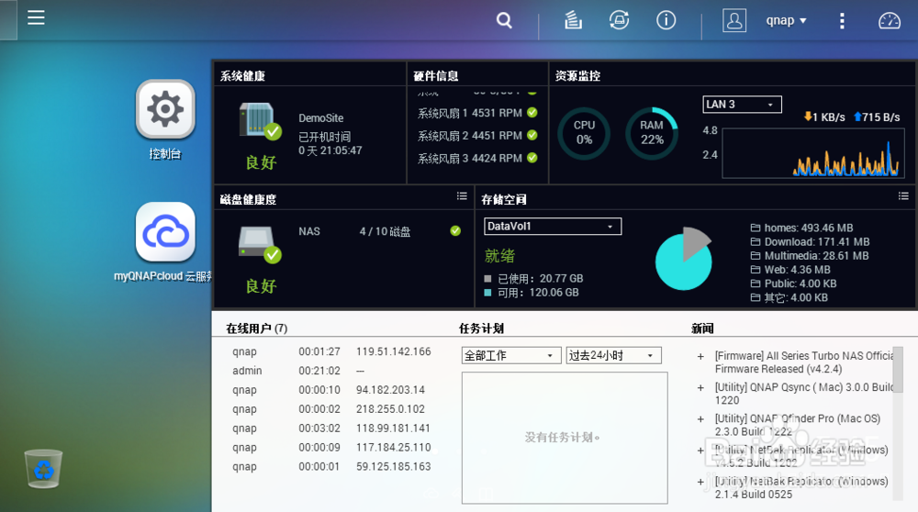Screen dimensions: 918x512
Task: Click the CPU 0% usage gauge
Action: tap(584, 133)
